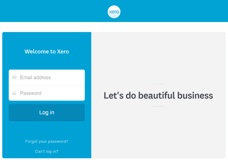Screen dimensions: 228x162
Task: Click the "Welcome to Xero" heading
Action: [x=47, y=52]
